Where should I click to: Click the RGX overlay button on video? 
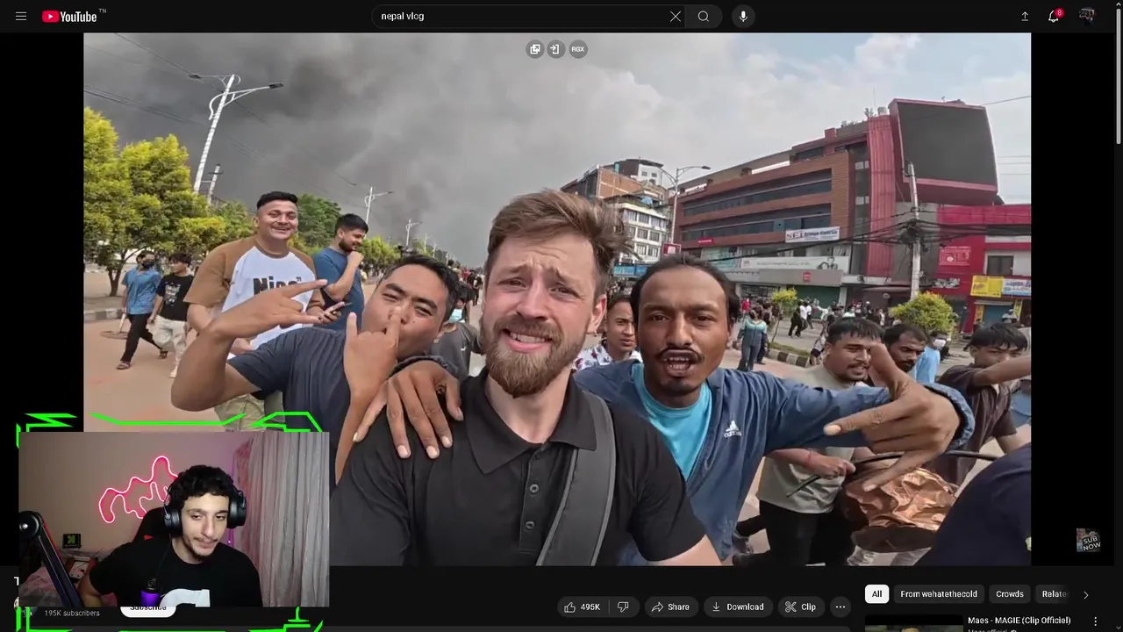pyautogui.click(x=577, y=49)
